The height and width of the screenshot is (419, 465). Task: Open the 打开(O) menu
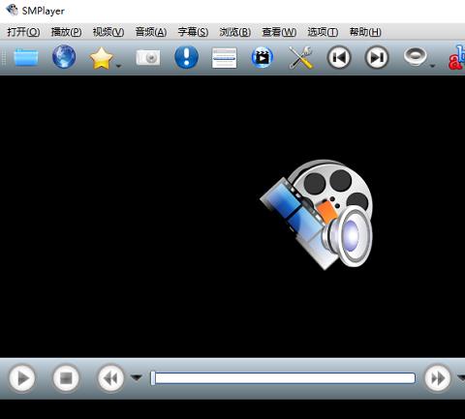click(x=23, y=32)
